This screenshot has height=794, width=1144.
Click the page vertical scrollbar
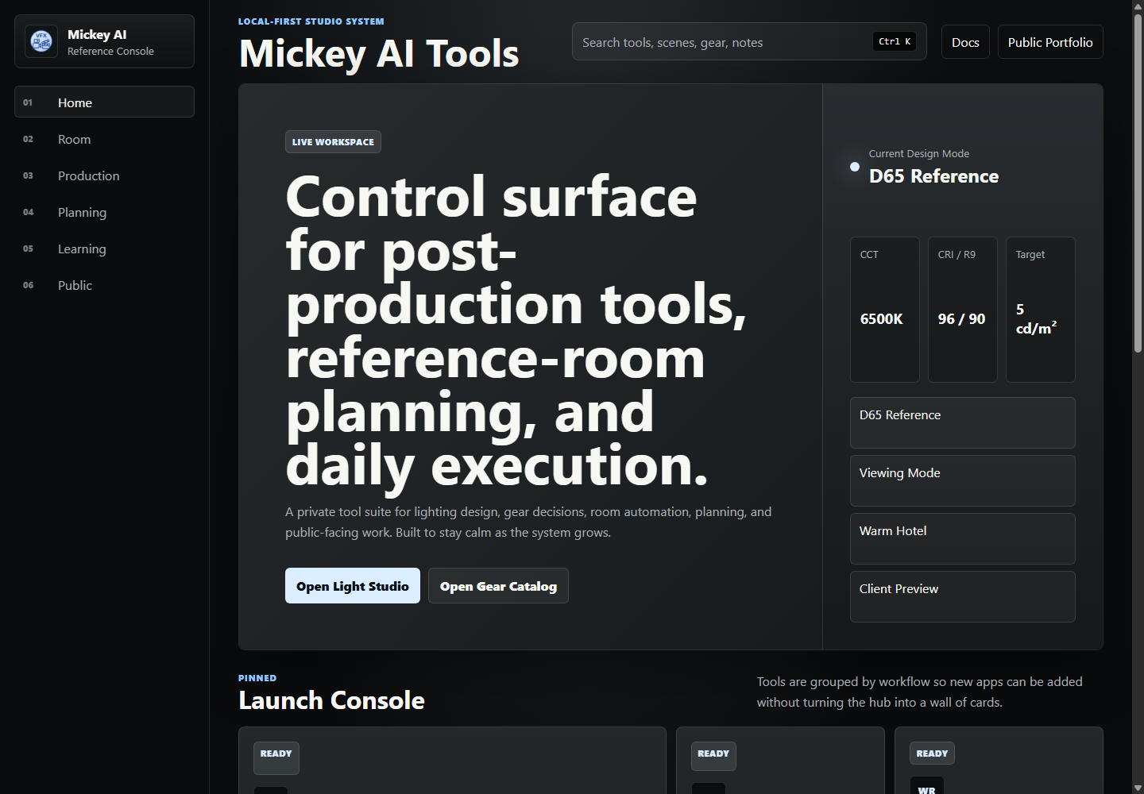[1138, 183]
